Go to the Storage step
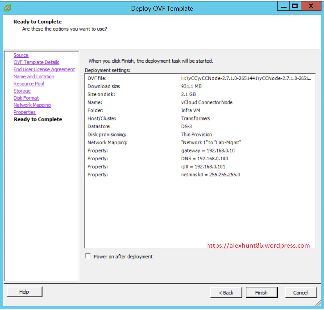Screen dimensions: 324x310 pyautogui.click(x=22, y=91)
